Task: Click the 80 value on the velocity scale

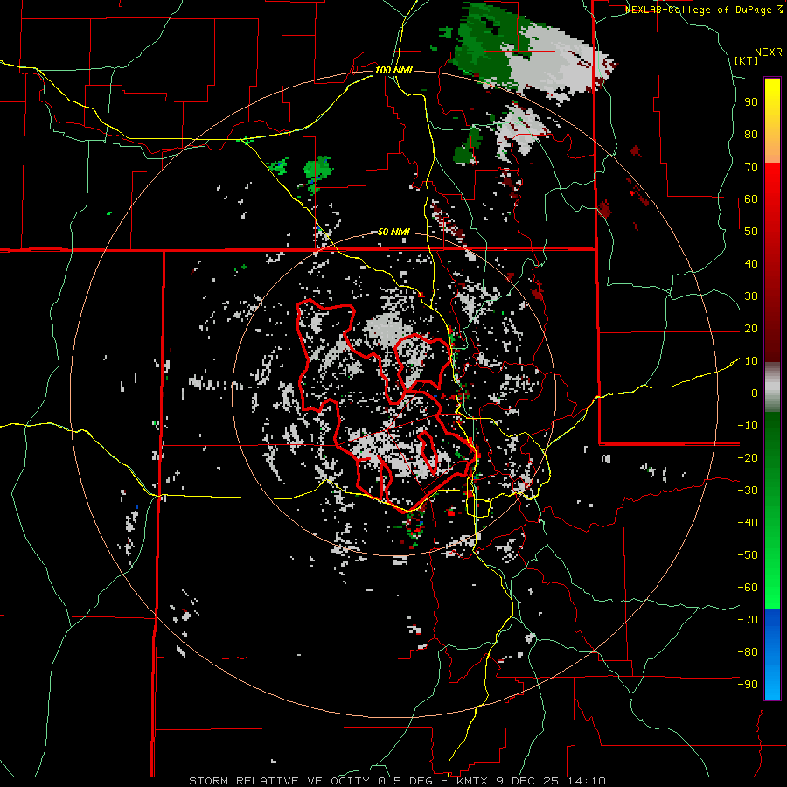Action: (751, 135)
